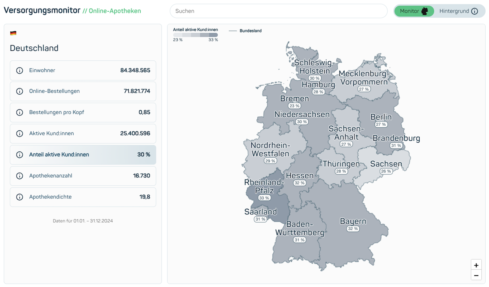Image resolution: width=489 pixels, height=287 pixels.
Task: Click the color scale legend bar
Action: (195, 35)
